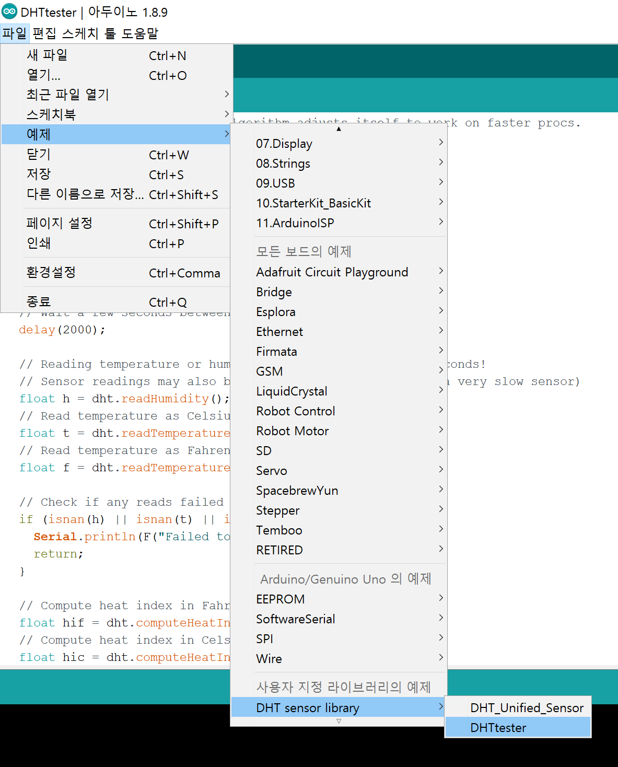Open SpacebrewYun examples submenu

pos(339,490)
